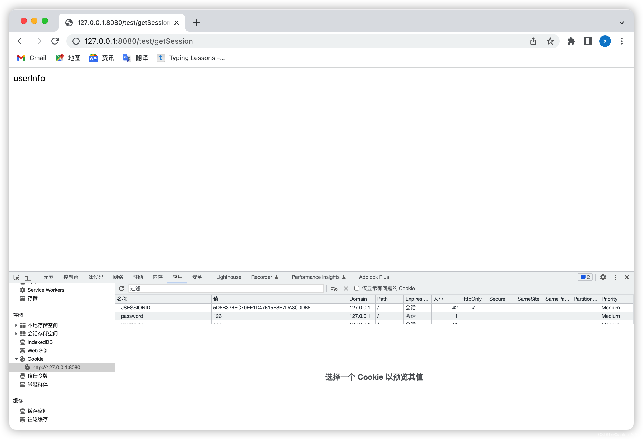The image size is (643, 439).
Task: Switch to the 性能 tab
Action: [138, 277]
